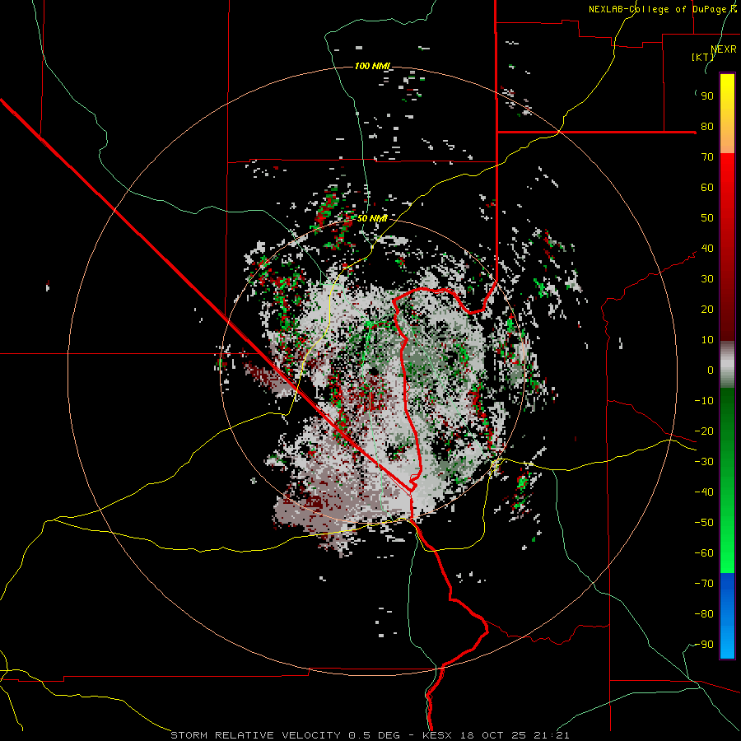Viewport: 741px width, 741px height.
Task: Click the gray near-zero segment of color bar
Action: tap(727, 365)
